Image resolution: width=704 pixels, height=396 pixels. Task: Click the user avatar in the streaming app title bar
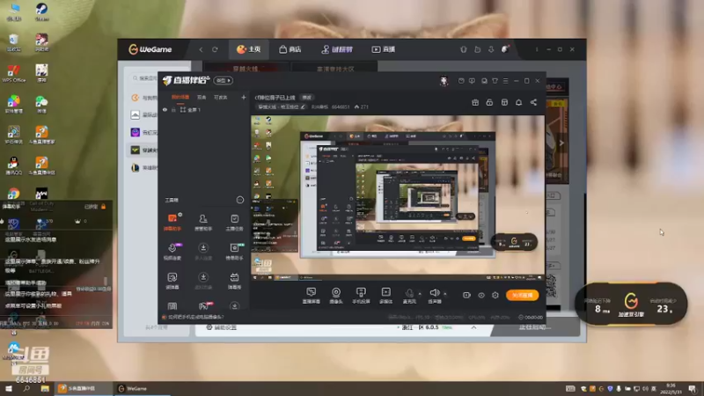(x=444, y=81)
